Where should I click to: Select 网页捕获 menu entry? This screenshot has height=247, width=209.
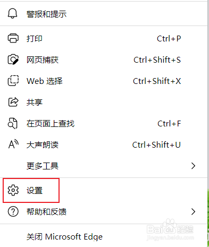(104, 59)
